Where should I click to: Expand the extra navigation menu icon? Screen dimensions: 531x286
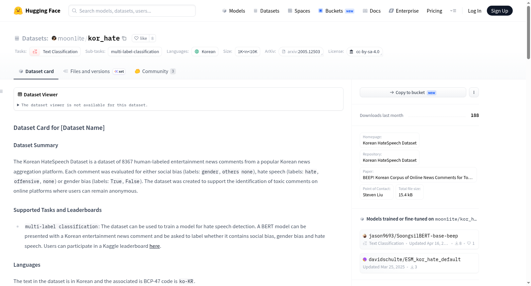453,11
